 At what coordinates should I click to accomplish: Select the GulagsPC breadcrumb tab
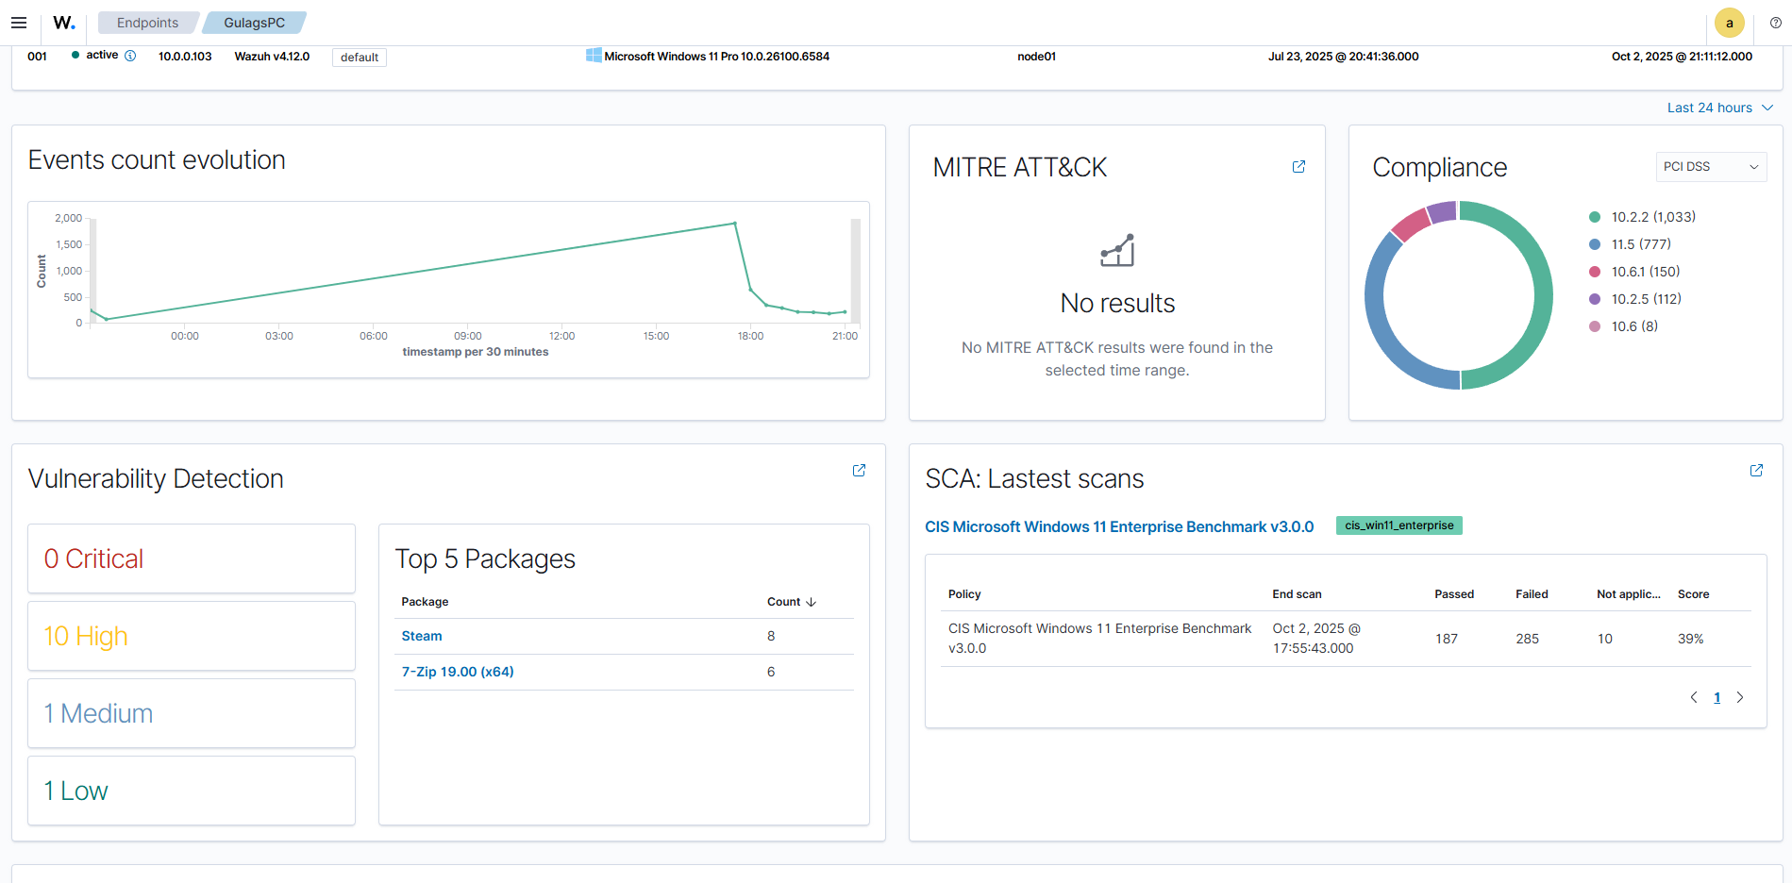[254, 23]
